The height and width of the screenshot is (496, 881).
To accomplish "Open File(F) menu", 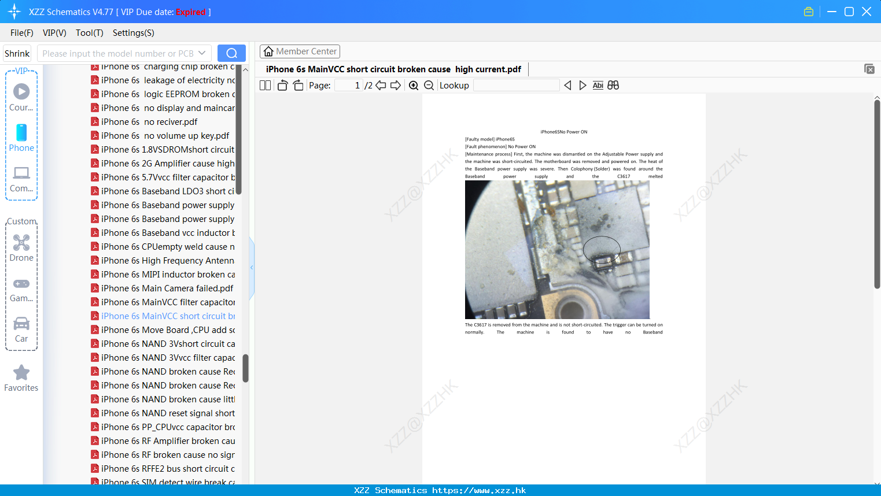I will point(22,33).
